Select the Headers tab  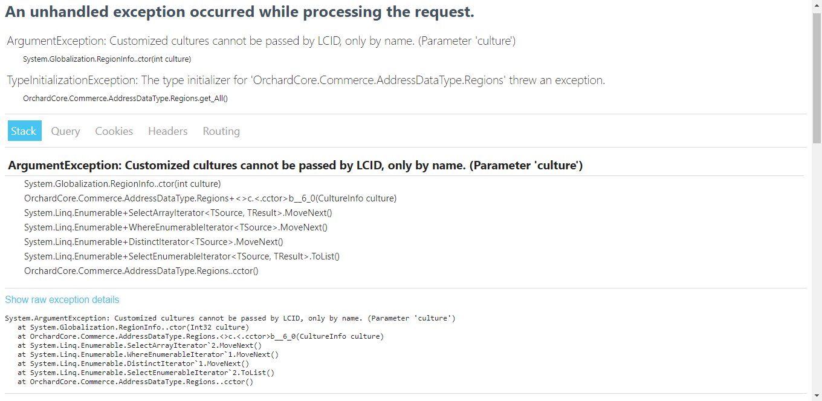click(167, 131)
